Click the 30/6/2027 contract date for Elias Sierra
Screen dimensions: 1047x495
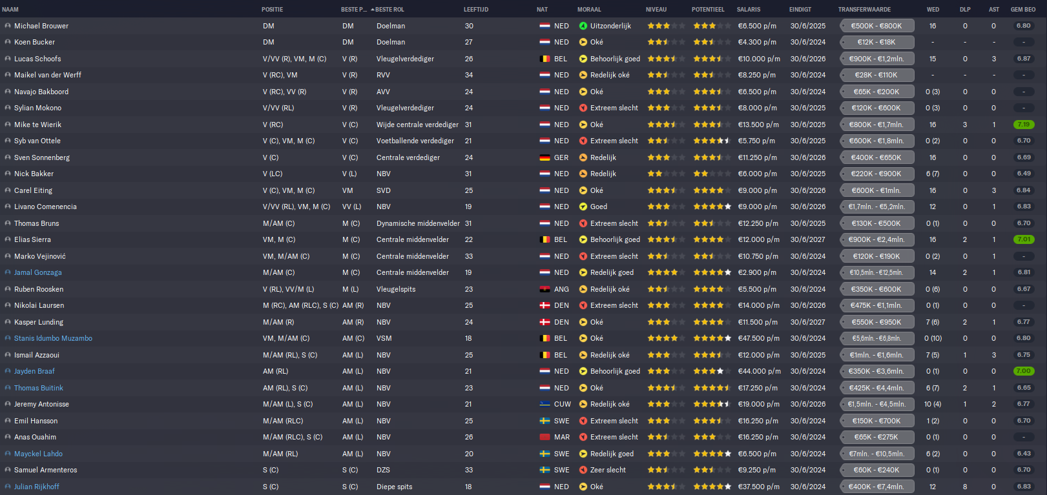(x=808, y=239)
